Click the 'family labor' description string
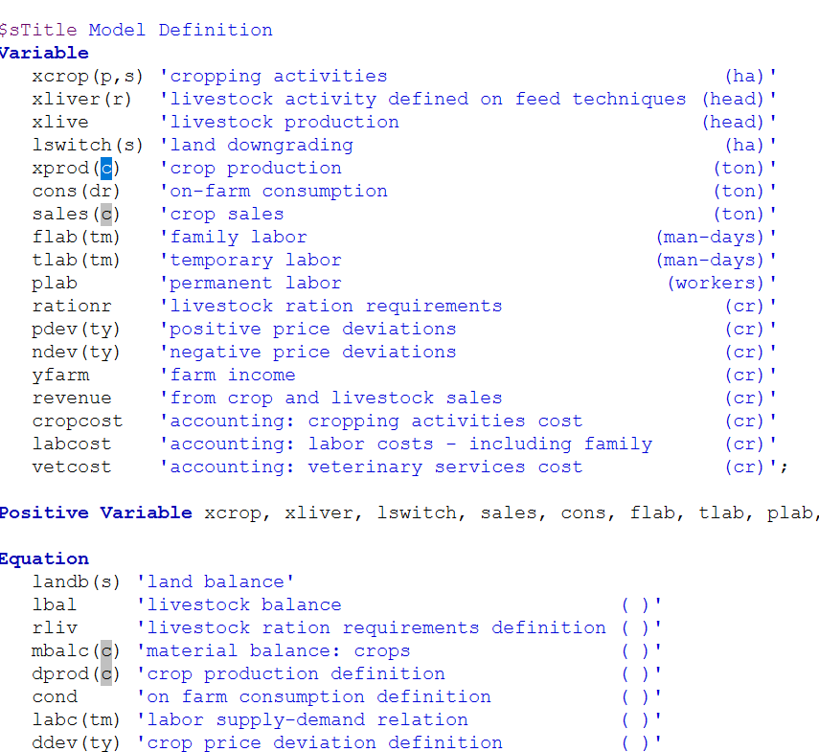Image resolution: width=819 pixels, height=752 pixels. click(x=238, y=237)
